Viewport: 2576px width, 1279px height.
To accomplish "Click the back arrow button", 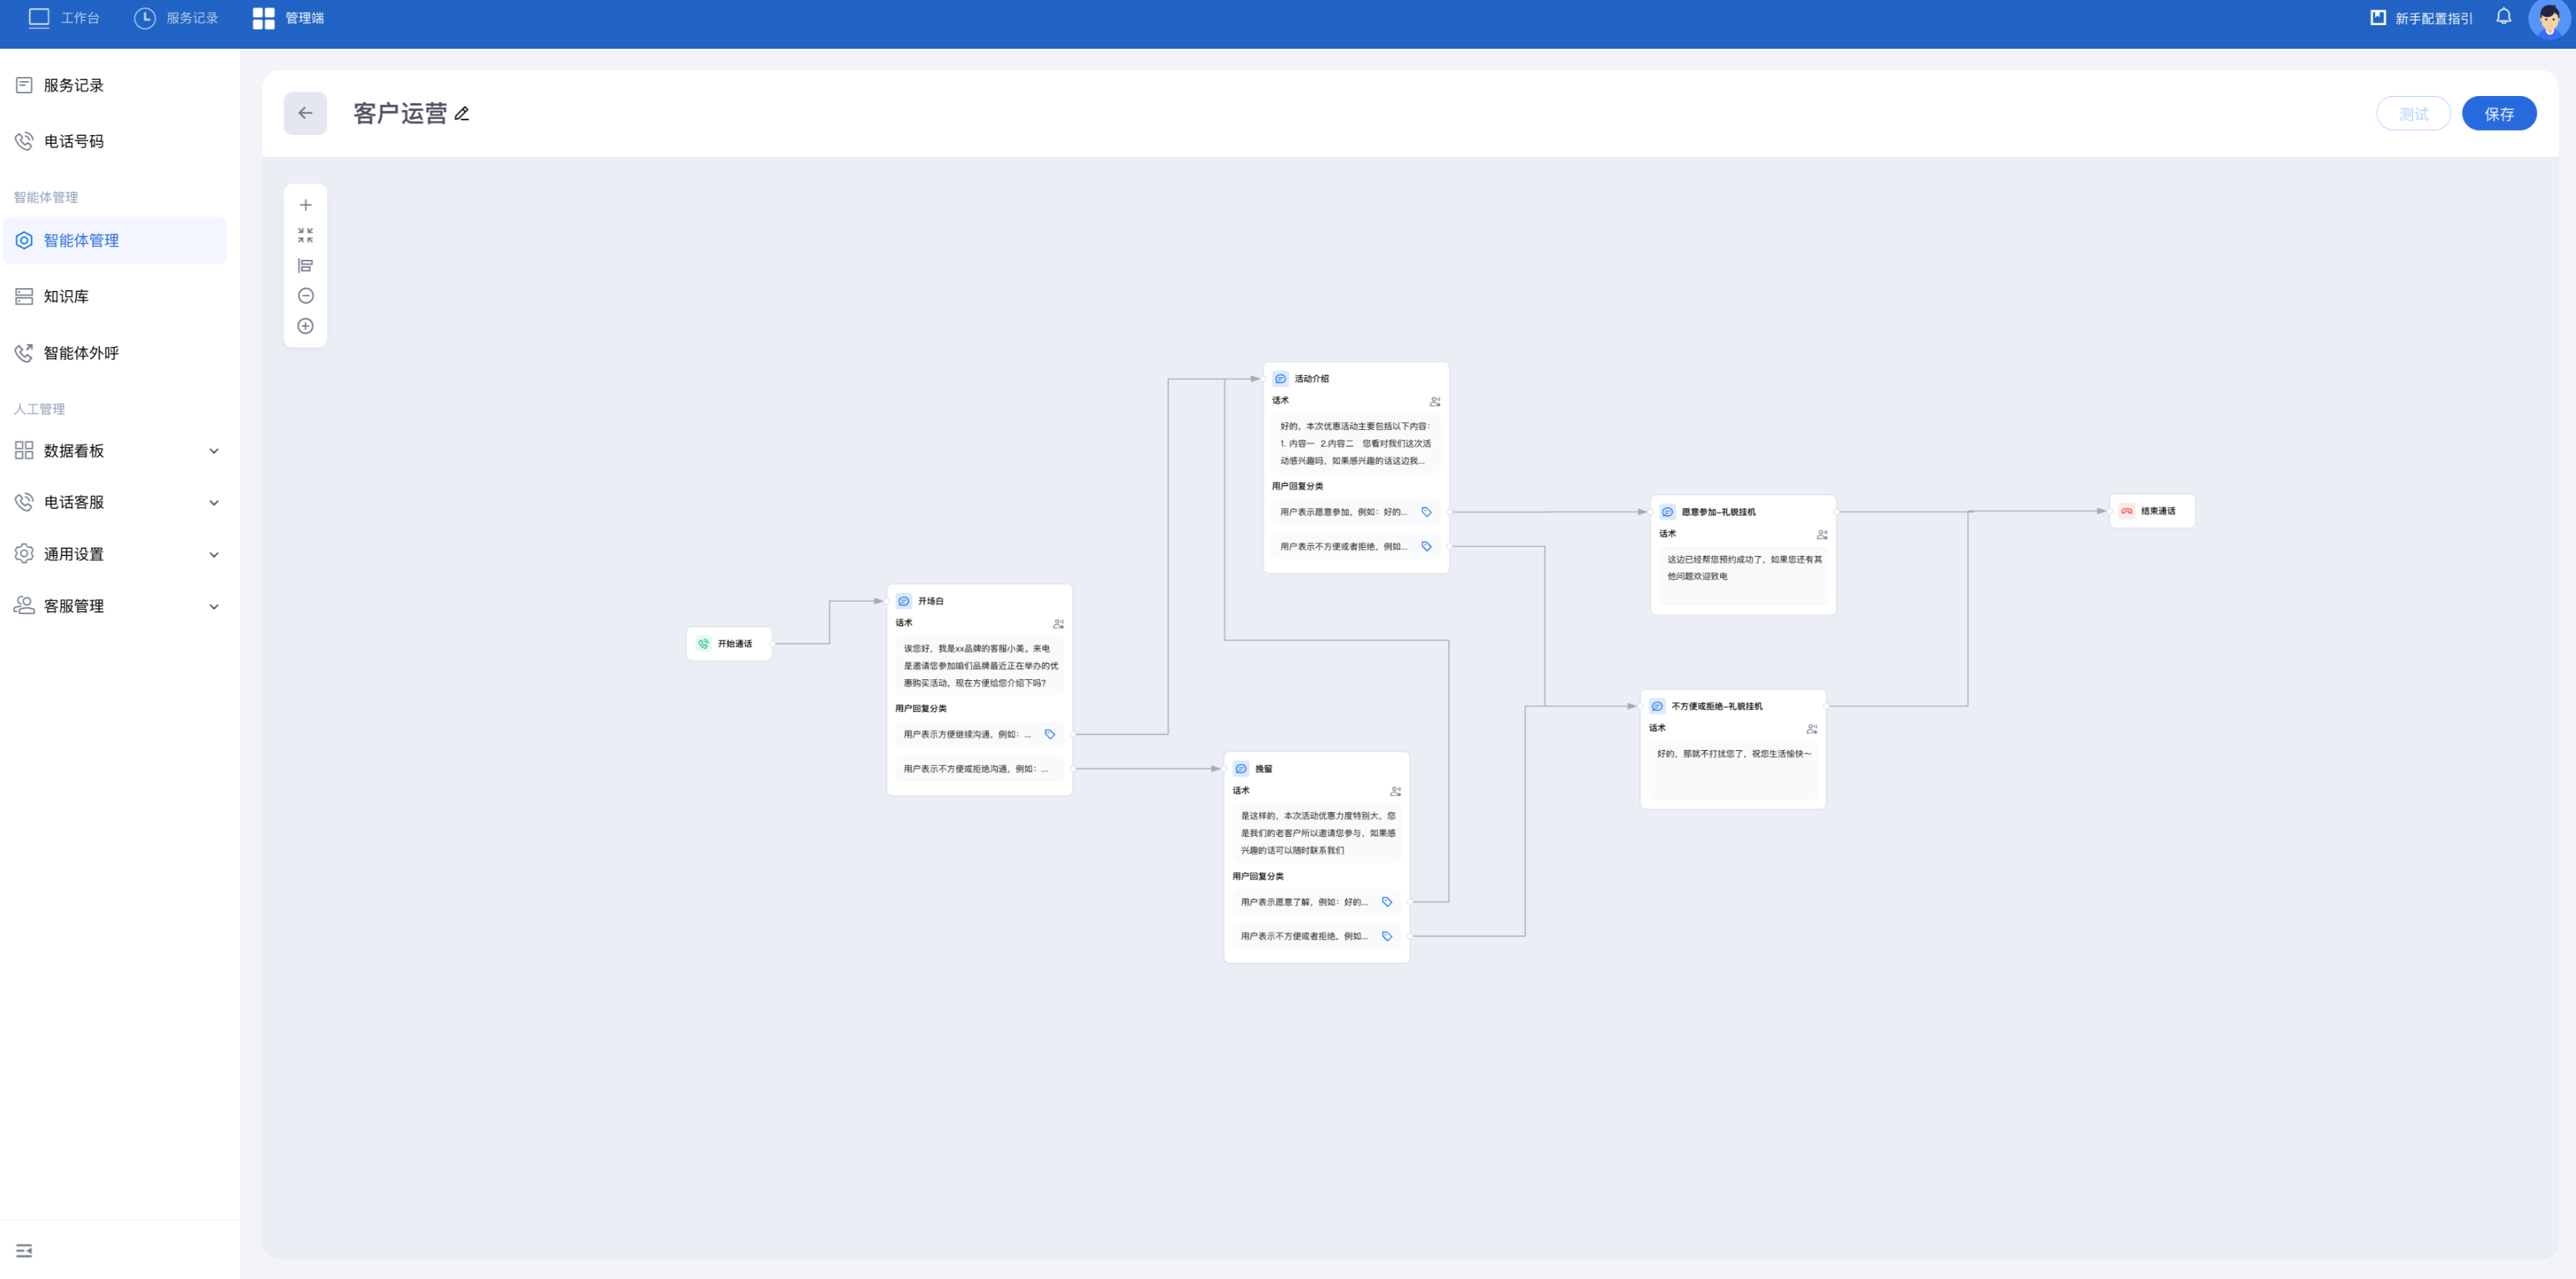I will click(305, 113).
